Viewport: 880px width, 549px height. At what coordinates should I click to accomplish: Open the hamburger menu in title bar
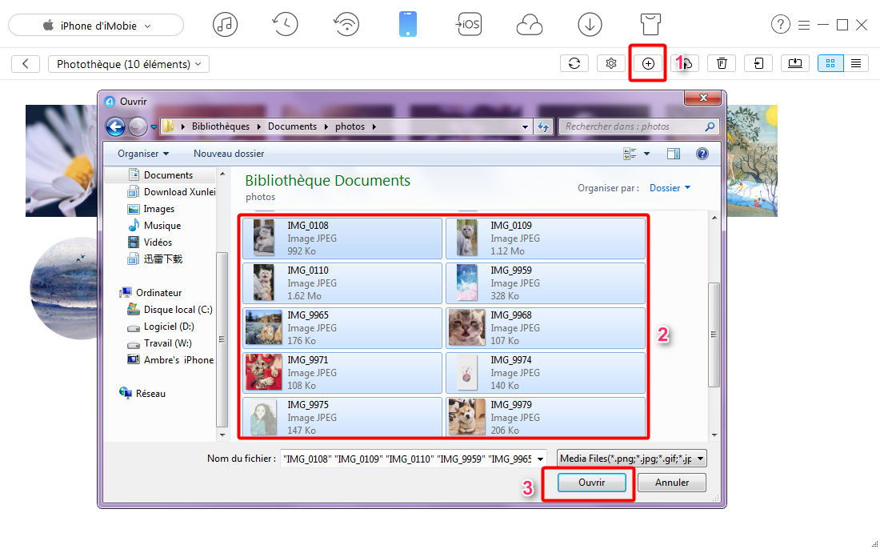tap(804, 25)
